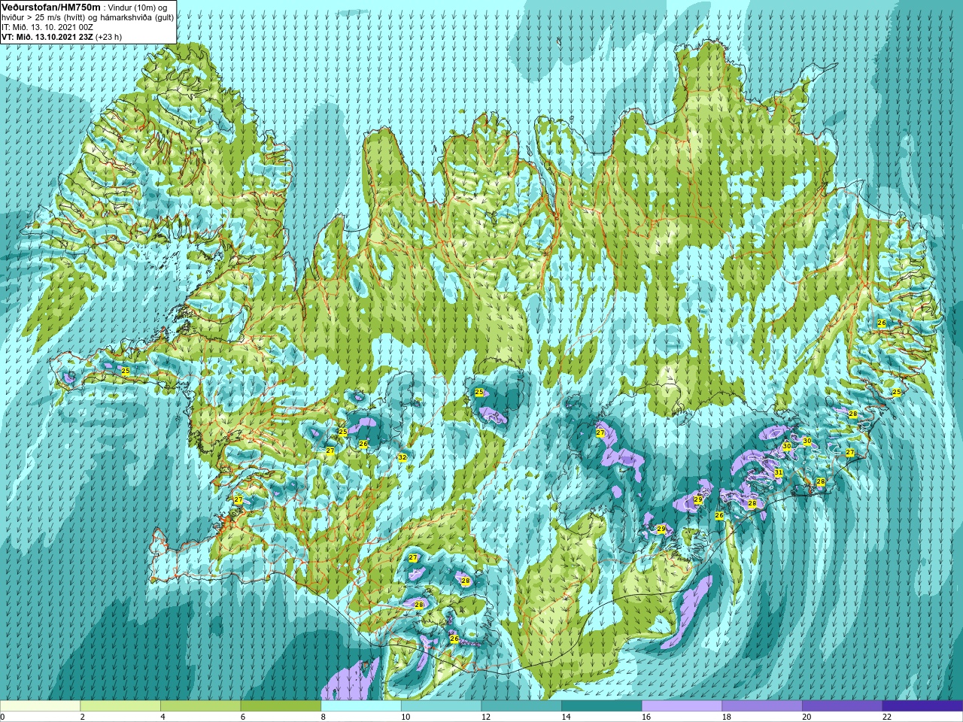Select the 18–20 m/s medium purple legend swatch
The width and height of the screenshot is (963, 722).
pos(762,706)
